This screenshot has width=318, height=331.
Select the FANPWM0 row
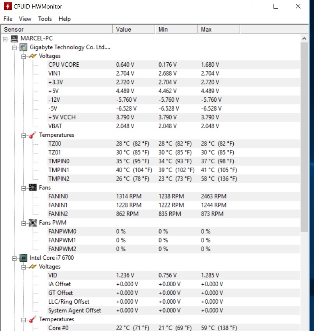pyautogui.click(x=174, y=232)
